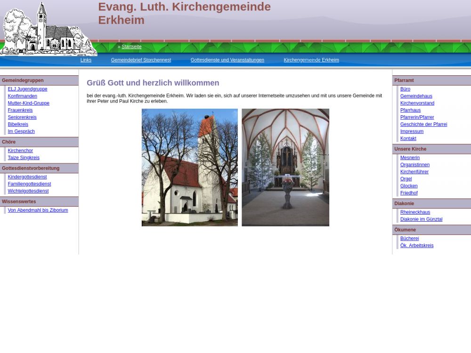Image resolution: width=471 pixels, height=353 pixels.
Task: Open Von Abendmahl bis Ziborium
Action: [38, 210]
